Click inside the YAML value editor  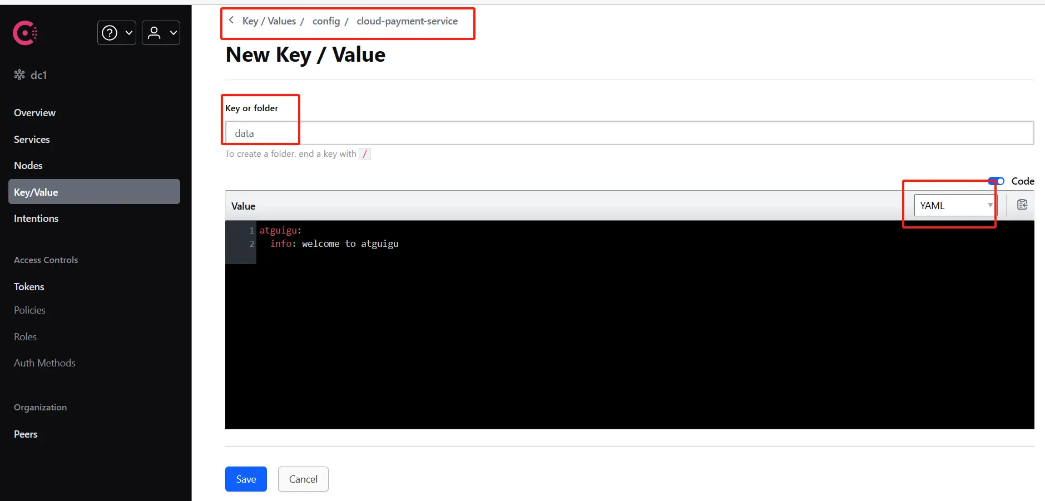click(628, 334)
